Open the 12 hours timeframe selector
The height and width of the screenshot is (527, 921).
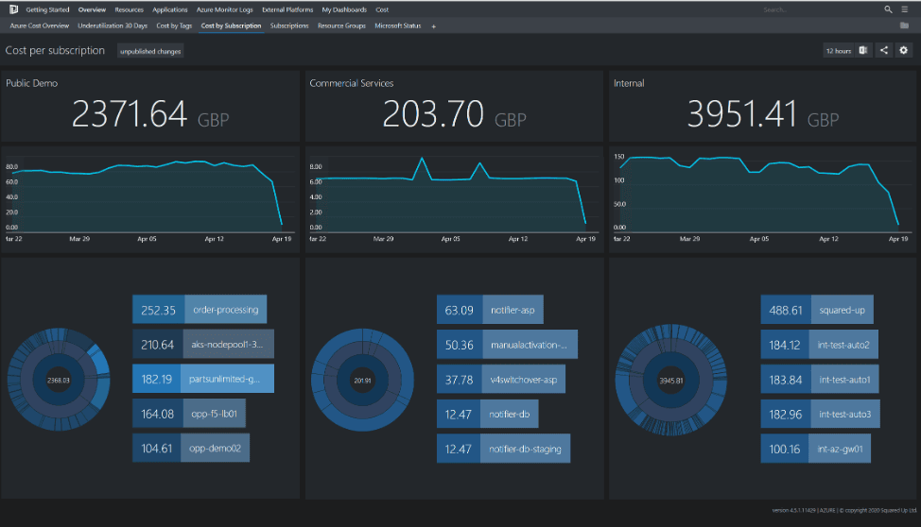click(838, 51)
